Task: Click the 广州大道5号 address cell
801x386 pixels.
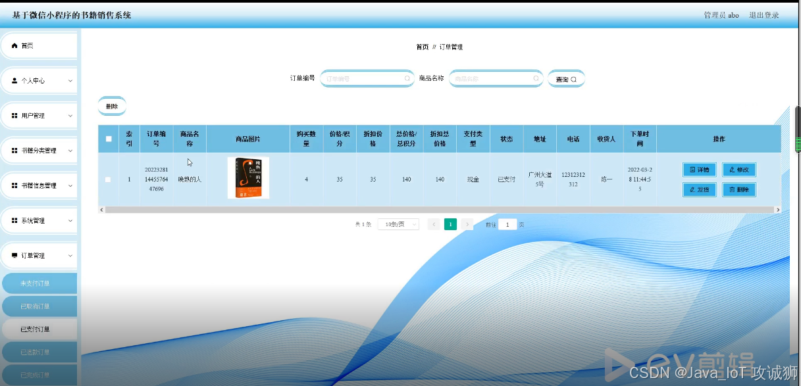Action: [540, 180]
